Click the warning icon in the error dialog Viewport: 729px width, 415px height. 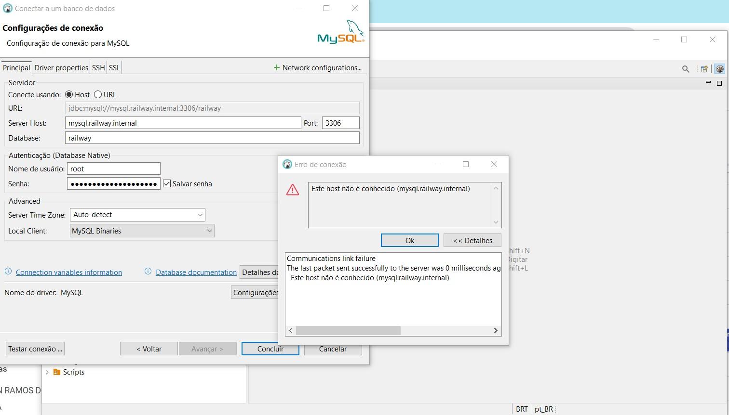[293, 190]
